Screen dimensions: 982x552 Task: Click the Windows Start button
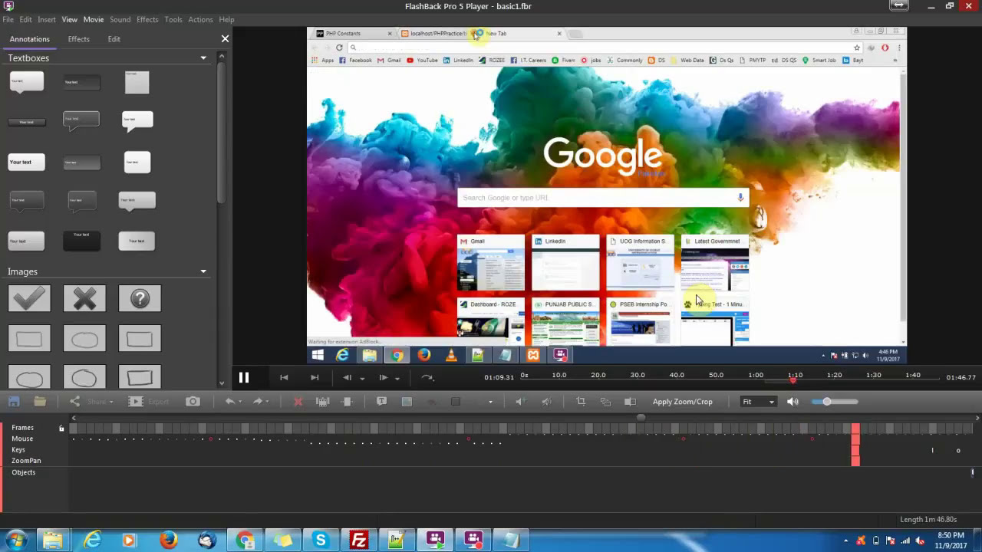coord(15,540)
